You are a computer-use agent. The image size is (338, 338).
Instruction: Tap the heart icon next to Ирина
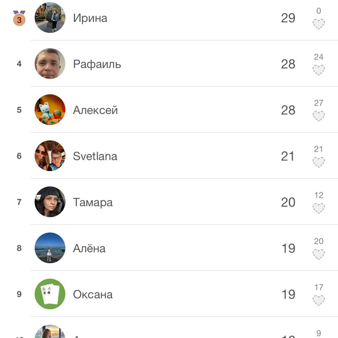[x=319, y=24]
